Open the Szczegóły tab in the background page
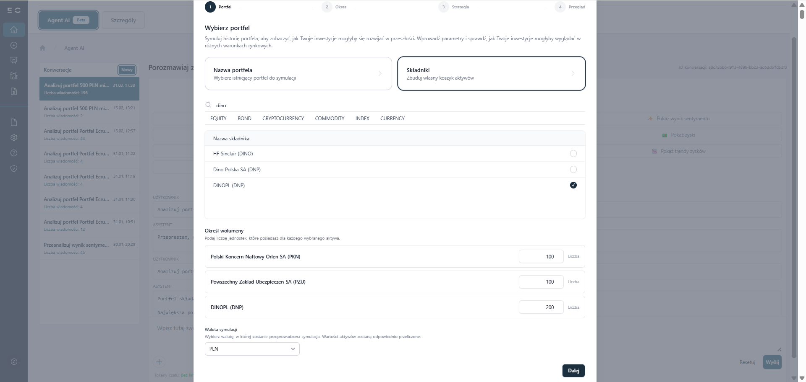The image size is (806, 382). tap(123, 20)
